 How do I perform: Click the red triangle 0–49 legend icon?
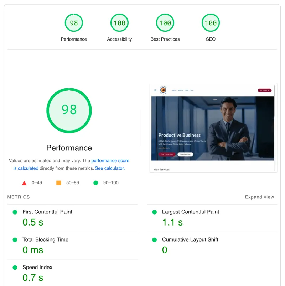24,183
